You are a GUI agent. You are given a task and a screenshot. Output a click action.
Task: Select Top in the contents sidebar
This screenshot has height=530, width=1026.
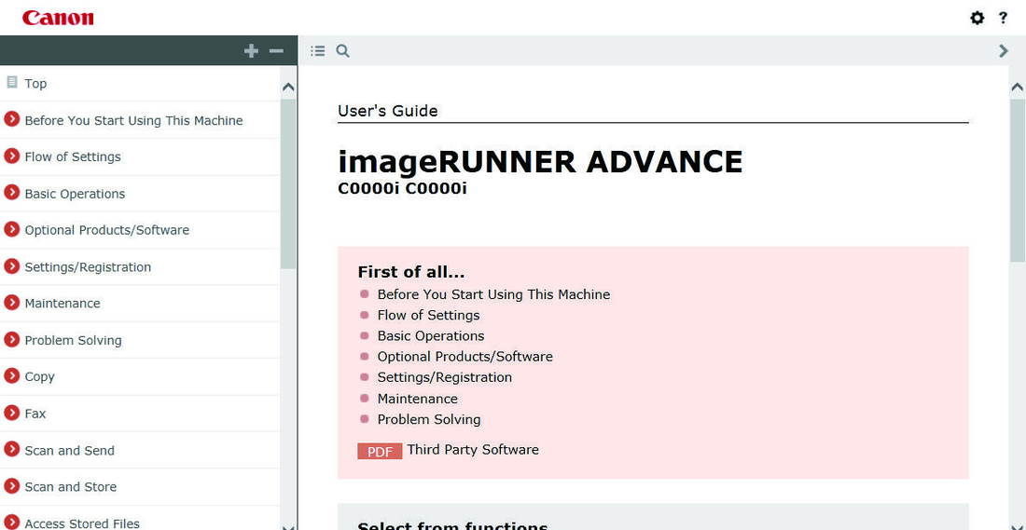pyautogui.click(x=35, y=83)
